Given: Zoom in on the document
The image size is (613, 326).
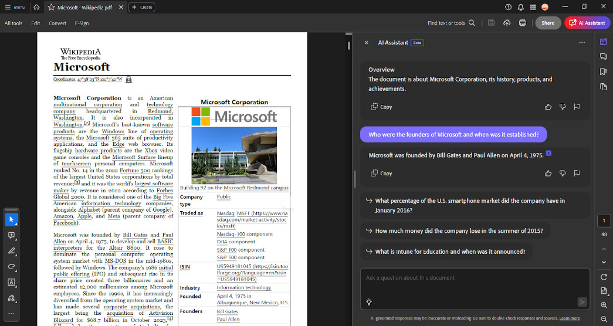Looking at the screenshot, I should click(x=604, y=305).
